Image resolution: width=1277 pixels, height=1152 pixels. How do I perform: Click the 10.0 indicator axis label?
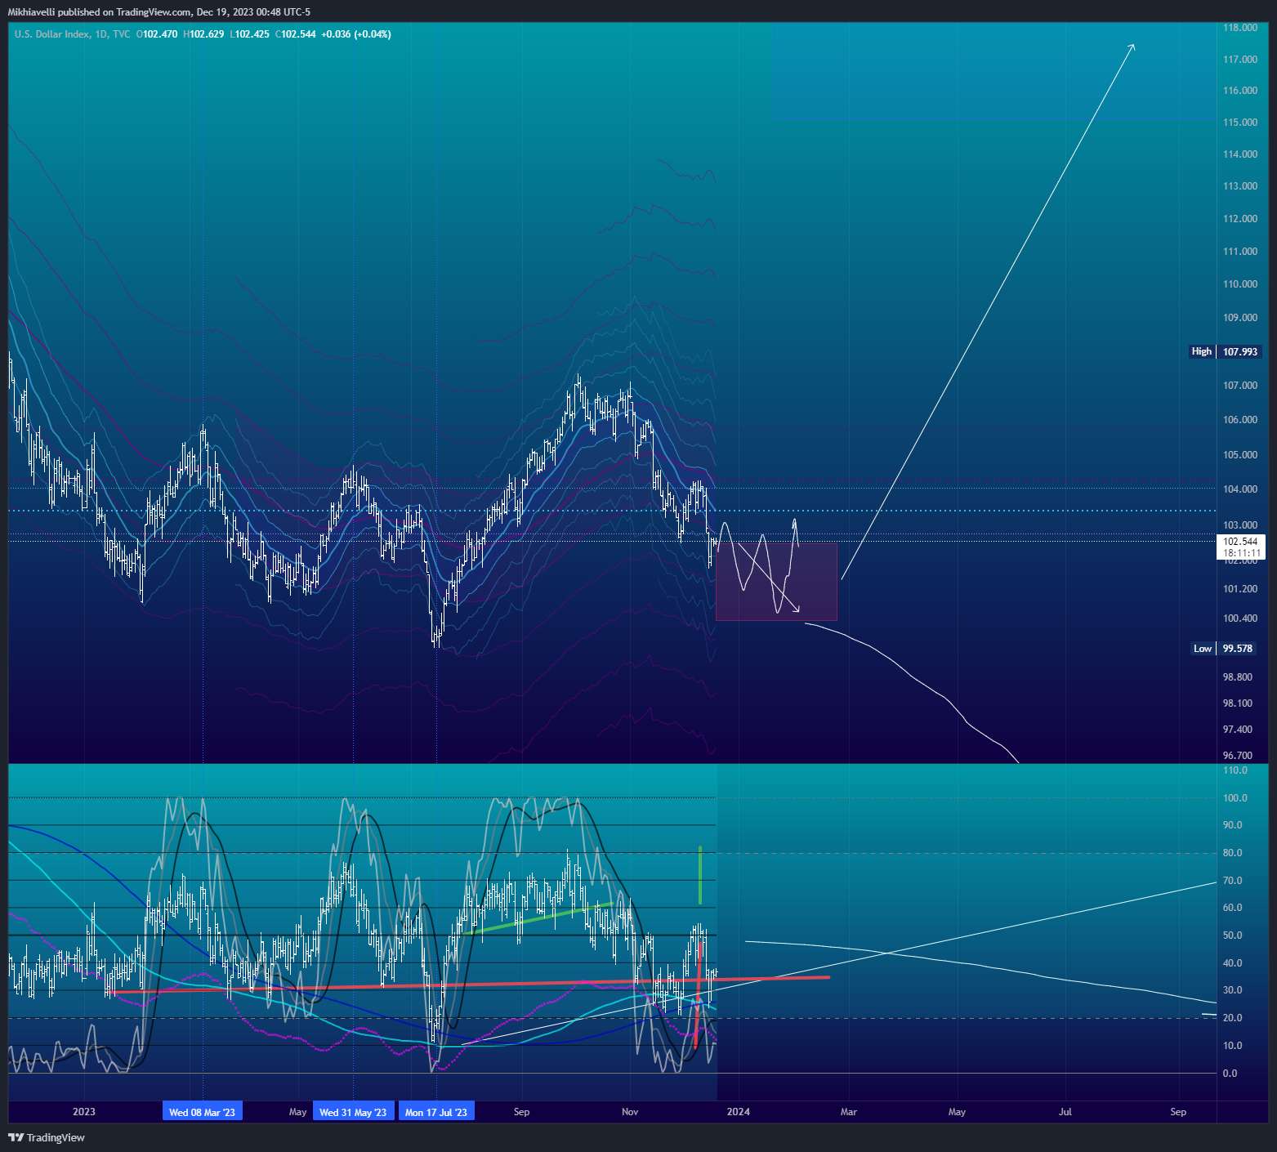pos(1232,1046)
